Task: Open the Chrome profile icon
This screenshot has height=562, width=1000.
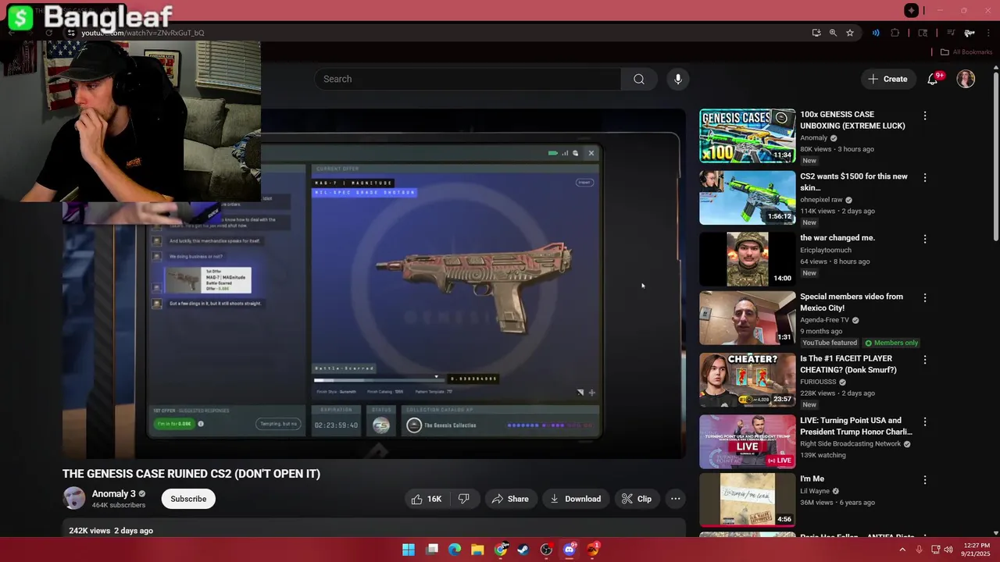Action: pyautogui.click(x=970, y=33)
